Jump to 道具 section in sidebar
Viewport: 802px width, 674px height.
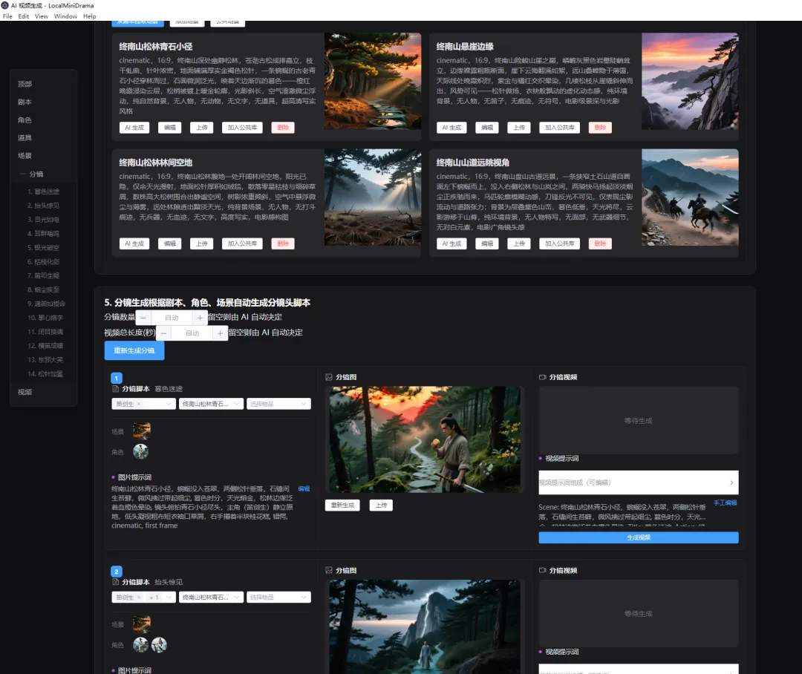(25, 137)
